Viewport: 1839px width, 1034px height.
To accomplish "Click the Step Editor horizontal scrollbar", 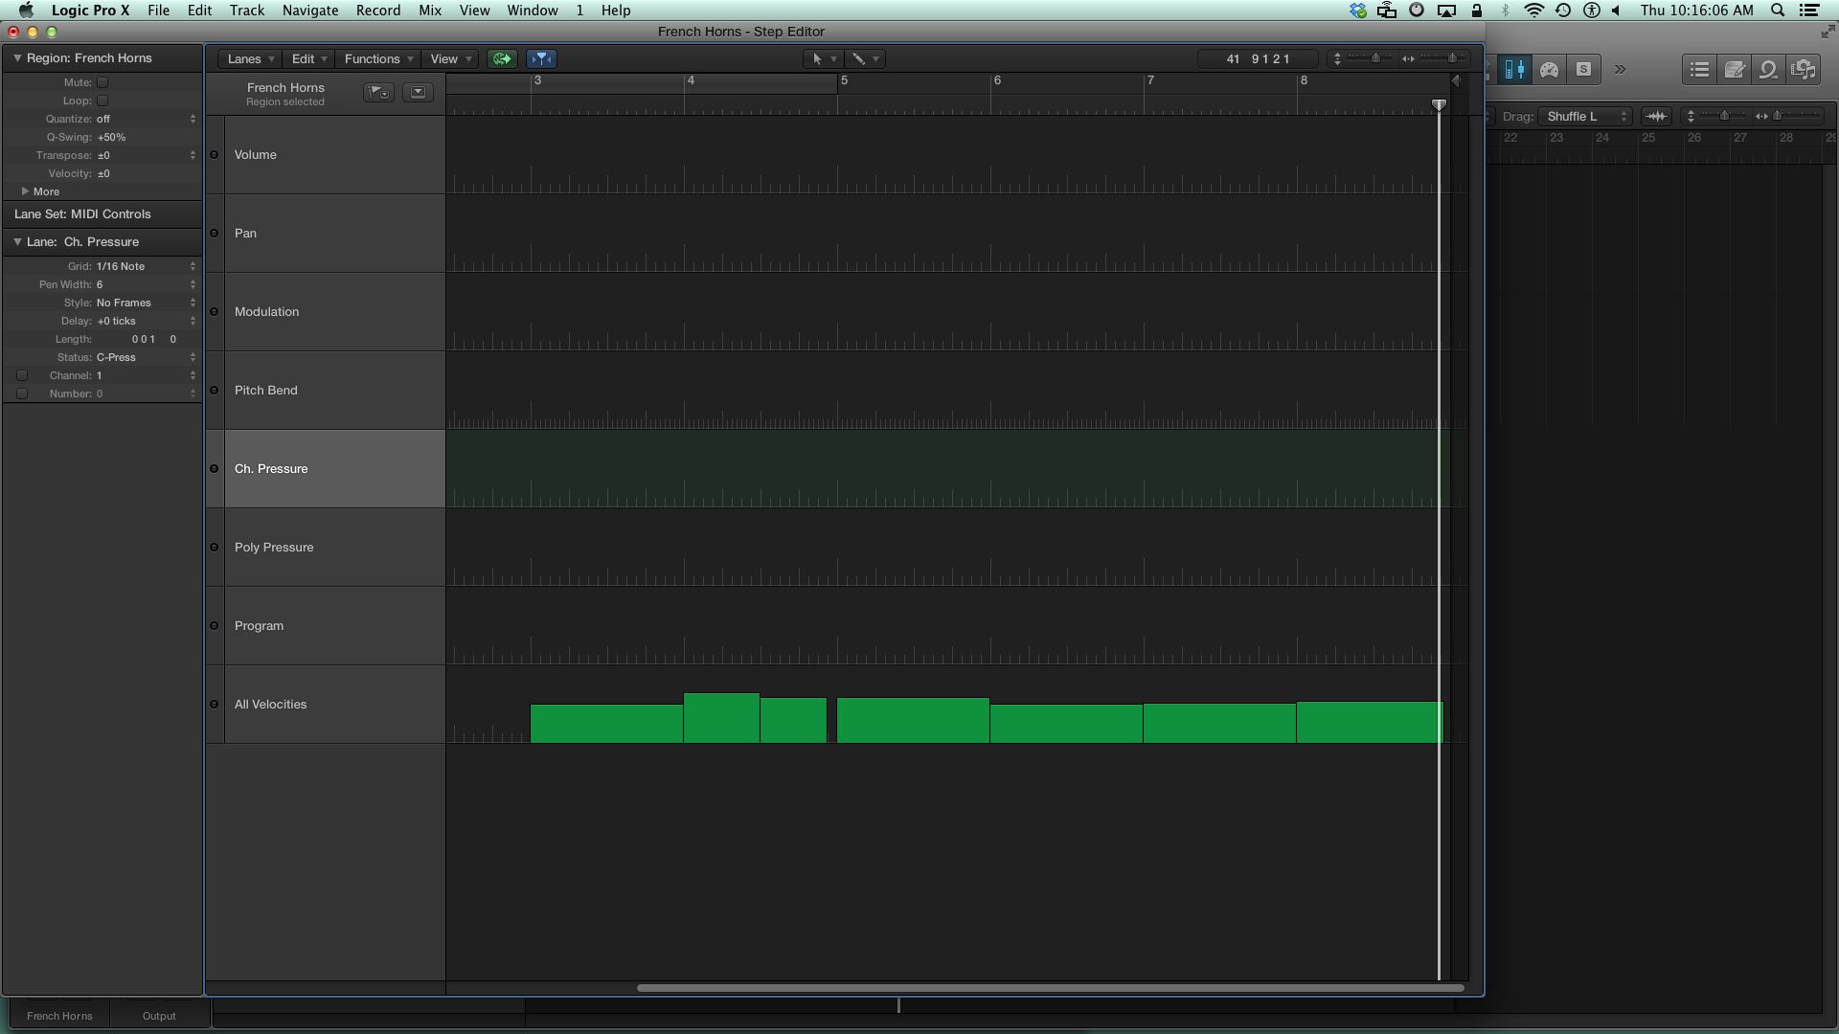I will tap(1050, 987).
